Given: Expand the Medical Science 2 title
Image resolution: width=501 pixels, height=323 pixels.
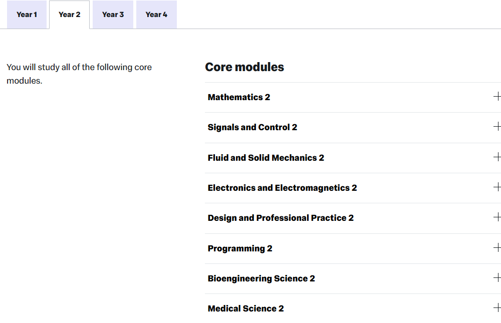Looking at the screenshot, I should pyautogui.click(x=246, y=308).
